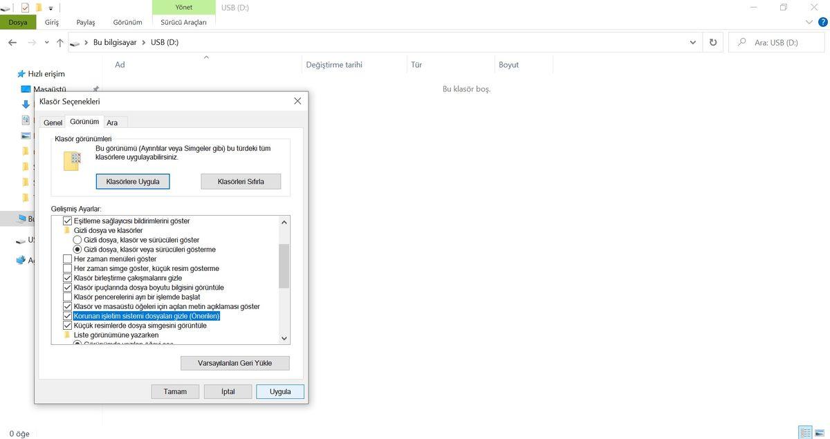This screenshot has width=830, height=439.
Task: Click the Up one level arrow
Action: tap(60, 43)
